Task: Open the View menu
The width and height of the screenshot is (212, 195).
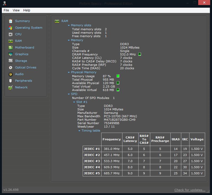Action: pyautogui.click(x=16, y=10)
